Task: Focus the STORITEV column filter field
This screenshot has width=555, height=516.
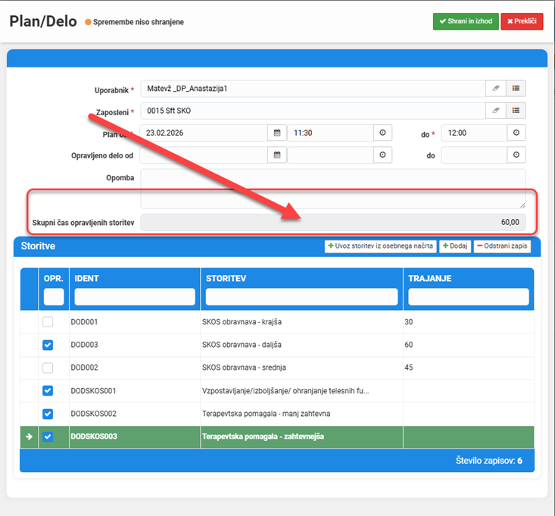Action: [x=301, y=296]
